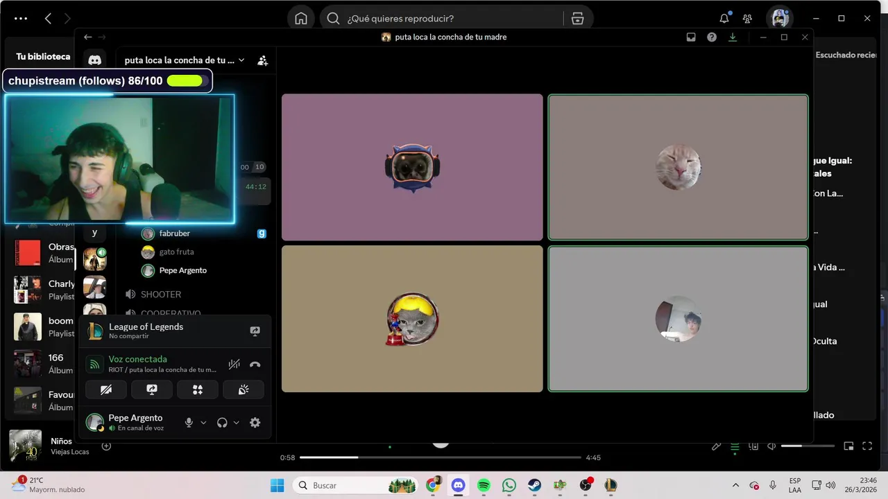This screenshot has height=499, width=888.
Task: Invite people to Discord server
Action: [x=262, y=61]
